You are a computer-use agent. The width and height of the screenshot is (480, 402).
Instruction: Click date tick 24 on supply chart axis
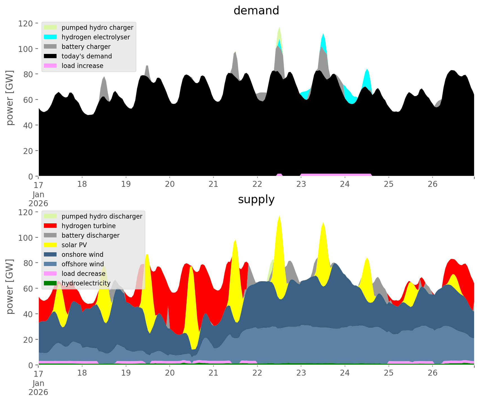tap(345, 373)
